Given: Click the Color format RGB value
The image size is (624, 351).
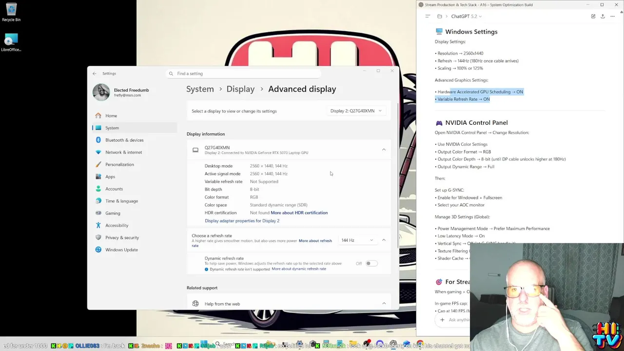Looking at the screenshot, I should click(254, 197).
